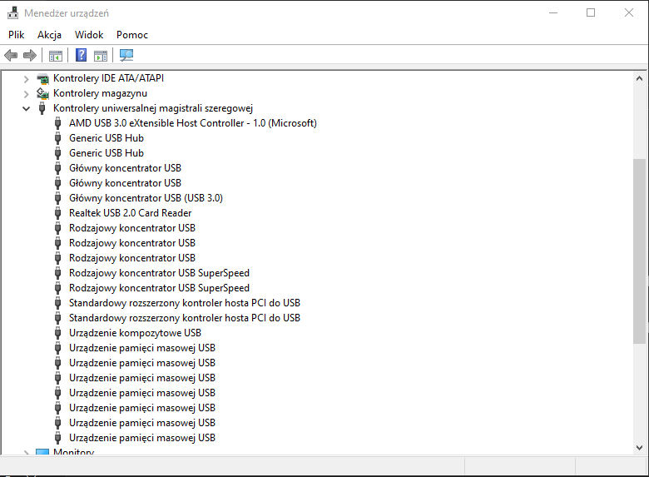
Task: Select Urządzenie kompozytowe USB entry
Action: (x=135, y=333)
